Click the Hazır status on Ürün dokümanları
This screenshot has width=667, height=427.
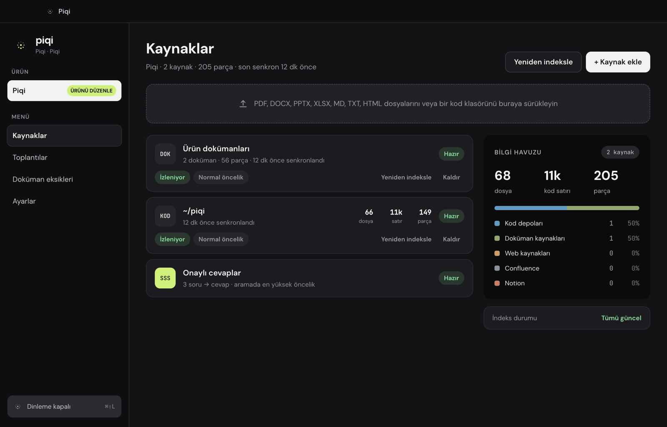pyautogui.click(x=451, y=154)
